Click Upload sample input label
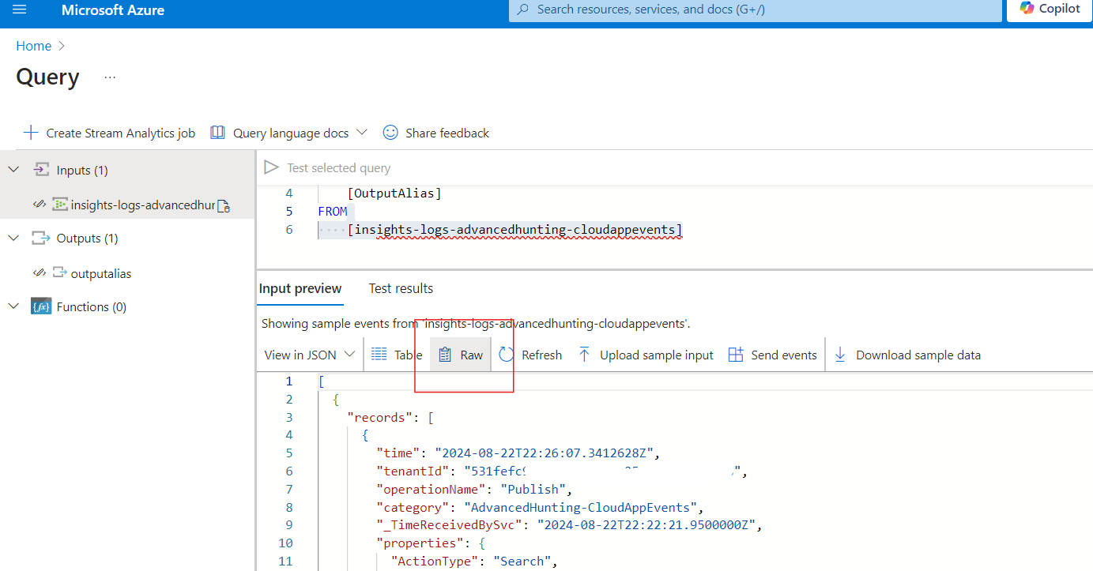Viewport: 1093px width, 571px height. click(x=657, y=355)
